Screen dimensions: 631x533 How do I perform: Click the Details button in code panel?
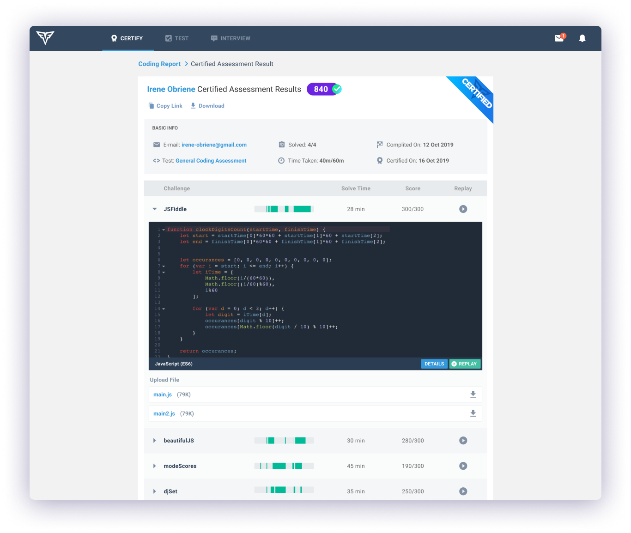[x=434, y=364]
